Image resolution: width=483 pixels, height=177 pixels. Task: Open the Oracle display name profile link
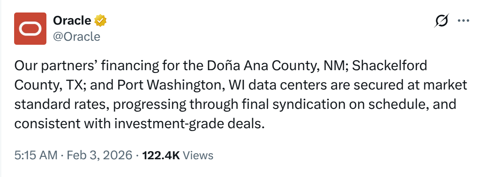point(72,20)
